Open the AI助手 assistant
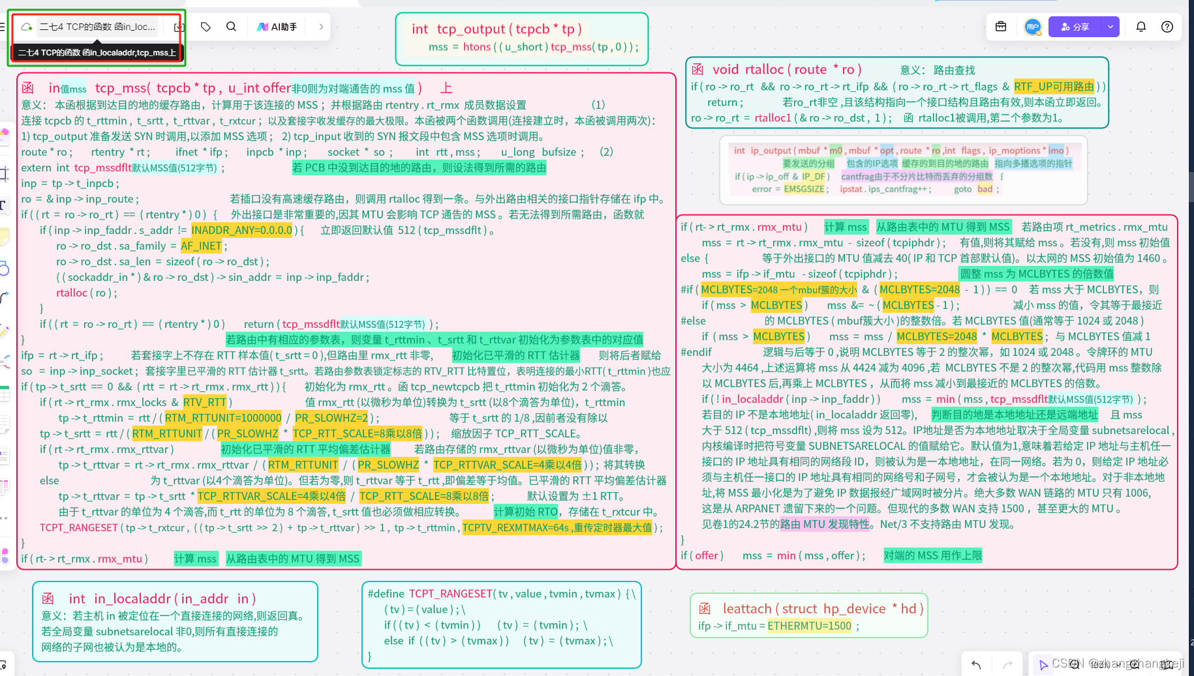Viewport: 1194px width, 676px height. pyautogui.click(x=277, y=27)
